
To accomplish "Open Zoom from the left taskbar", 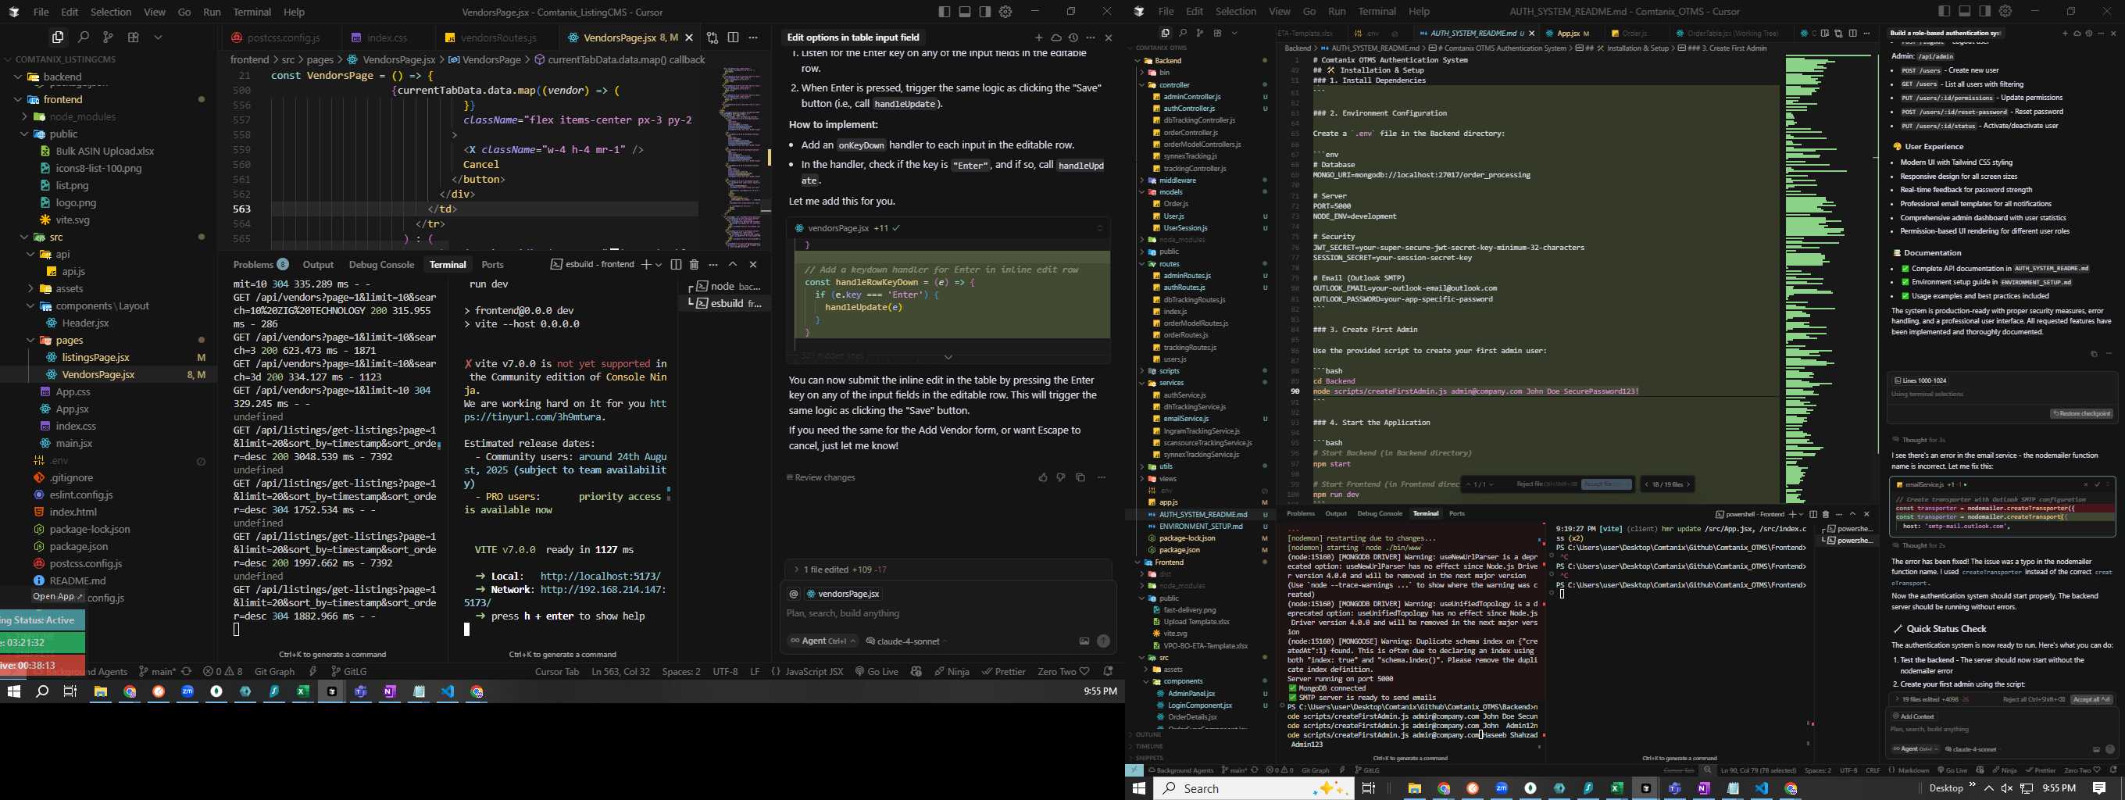I will pos(187,692).
